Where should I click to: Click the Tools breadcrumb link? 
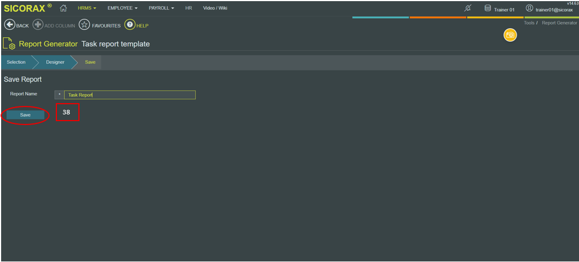529,23
